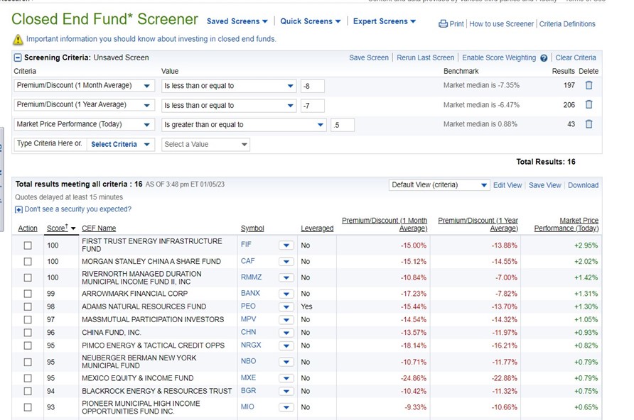The width and height of the screenshot is (634, 420).
Task: Open the Saved Screens menu
Action: [237, 21]
